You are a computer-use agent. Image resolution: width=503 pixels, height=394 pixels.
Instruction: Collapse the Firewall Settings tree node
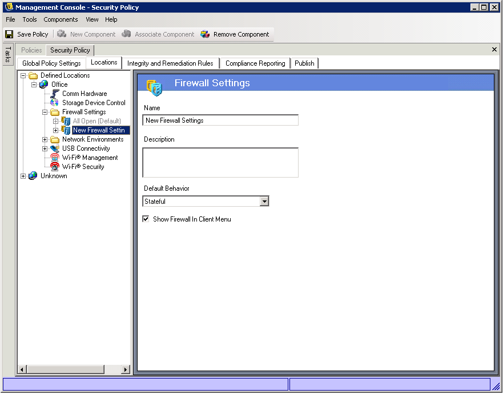(x=45, y=112)
